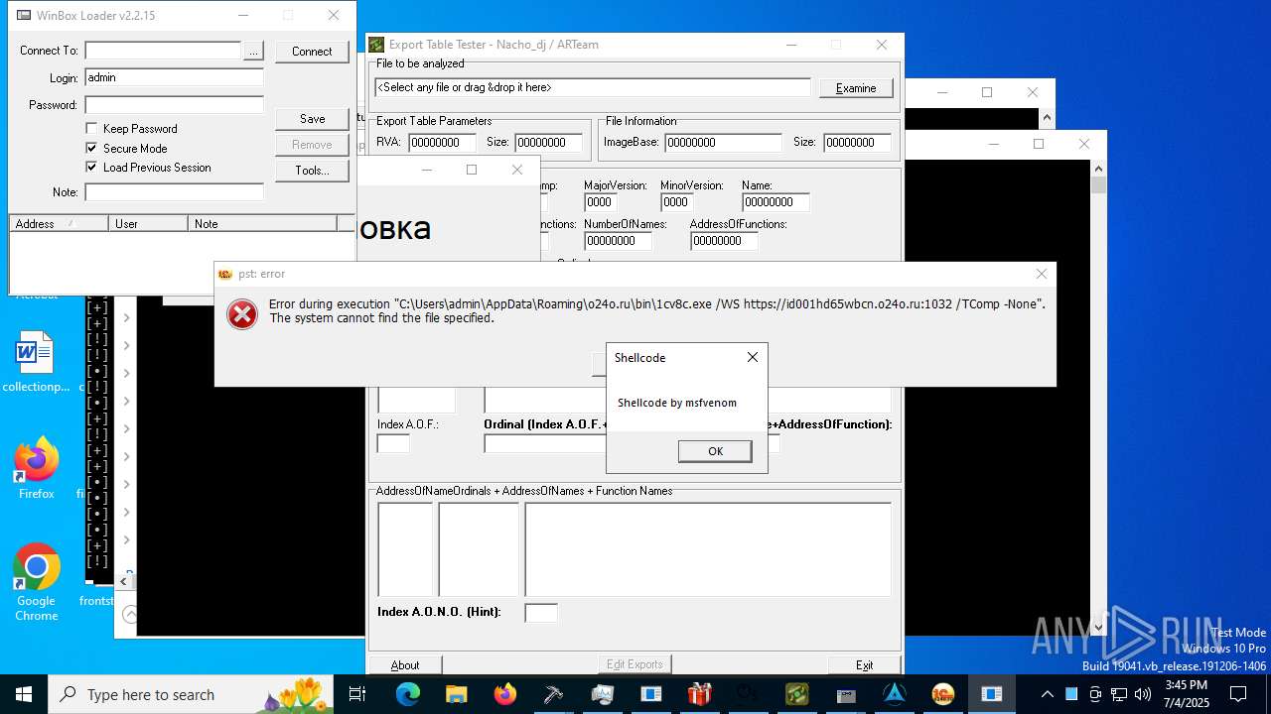Click the RVA value field
Viewport: 1271px width, 714px height.
pyautogui.click(x=442, y=143)
